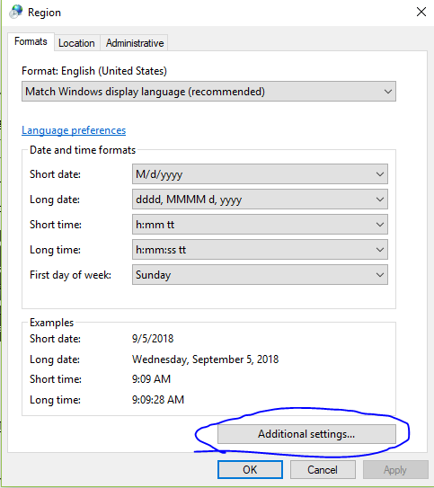Click the Format: English (United States) label

click(94, 71)
